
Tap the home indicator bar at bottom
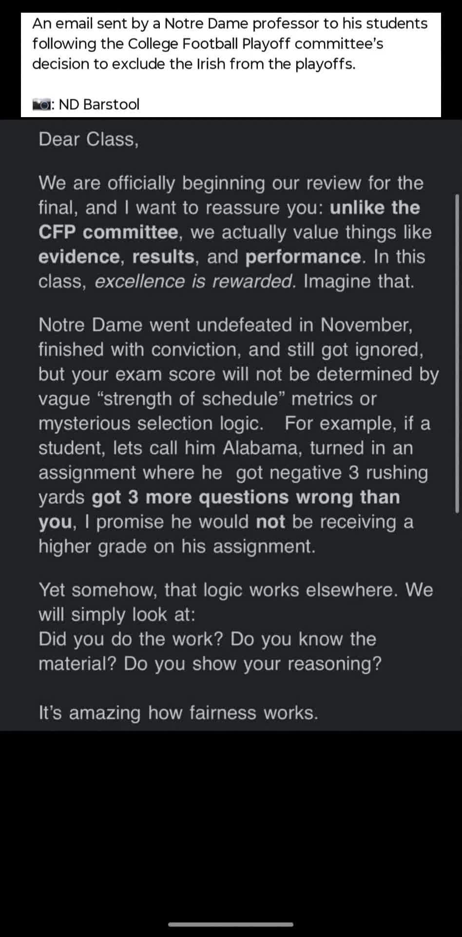pyautogui.click(x=231, y=924)
